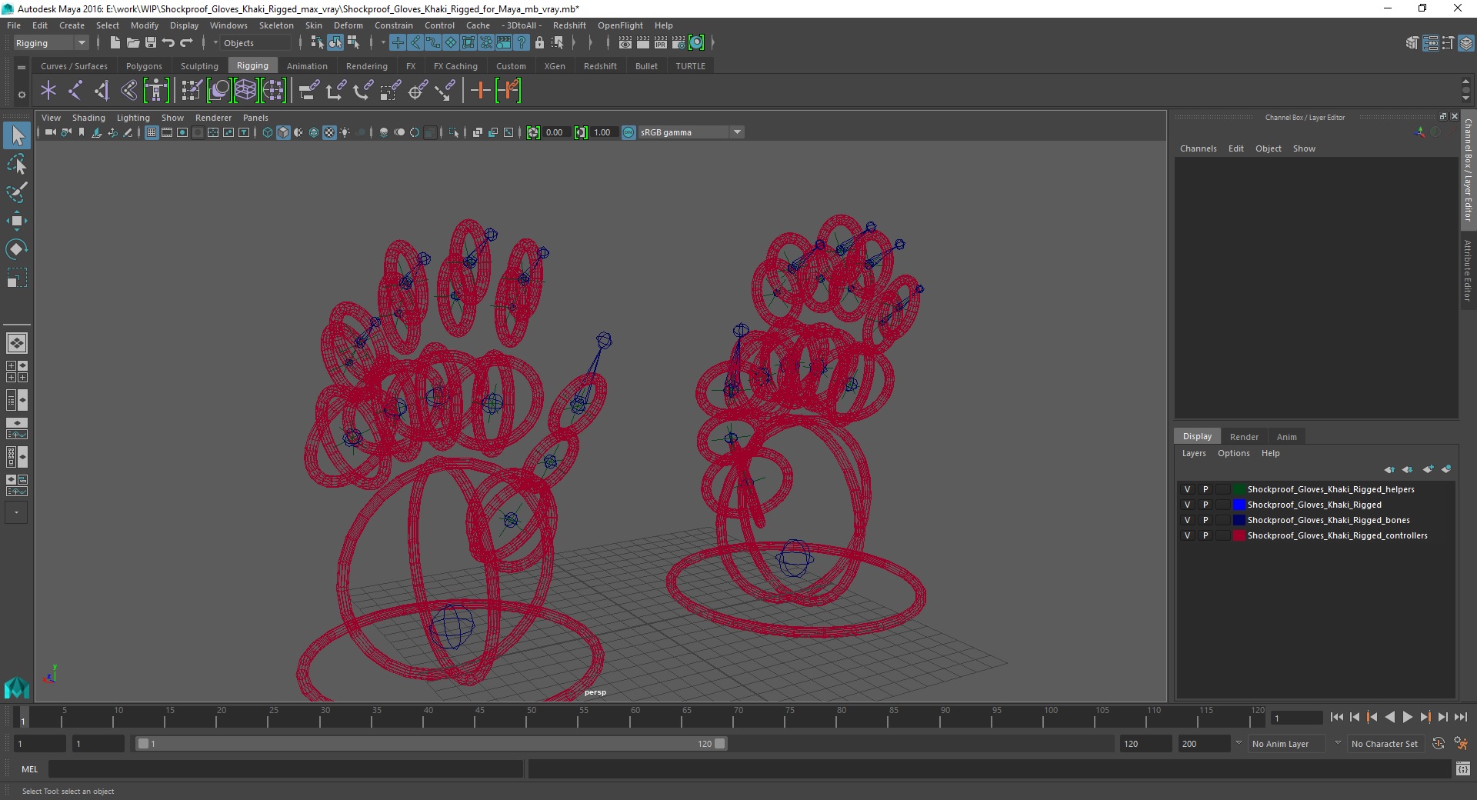
Task: Click the Parent Constraint shelf icon
Action: click(308, 91)
